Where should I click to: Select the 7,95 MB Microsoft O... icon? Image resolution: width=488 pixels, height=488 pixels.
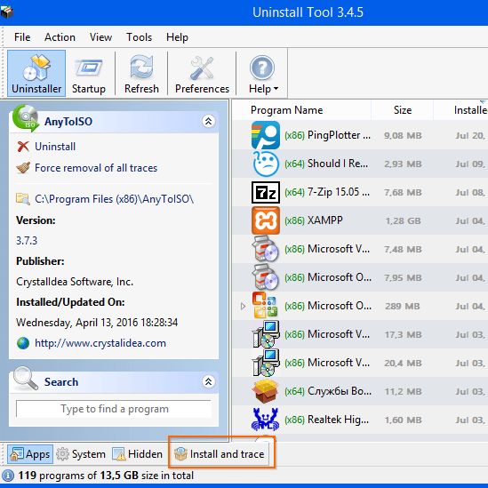pyautogui.click(x=266, y=277)
